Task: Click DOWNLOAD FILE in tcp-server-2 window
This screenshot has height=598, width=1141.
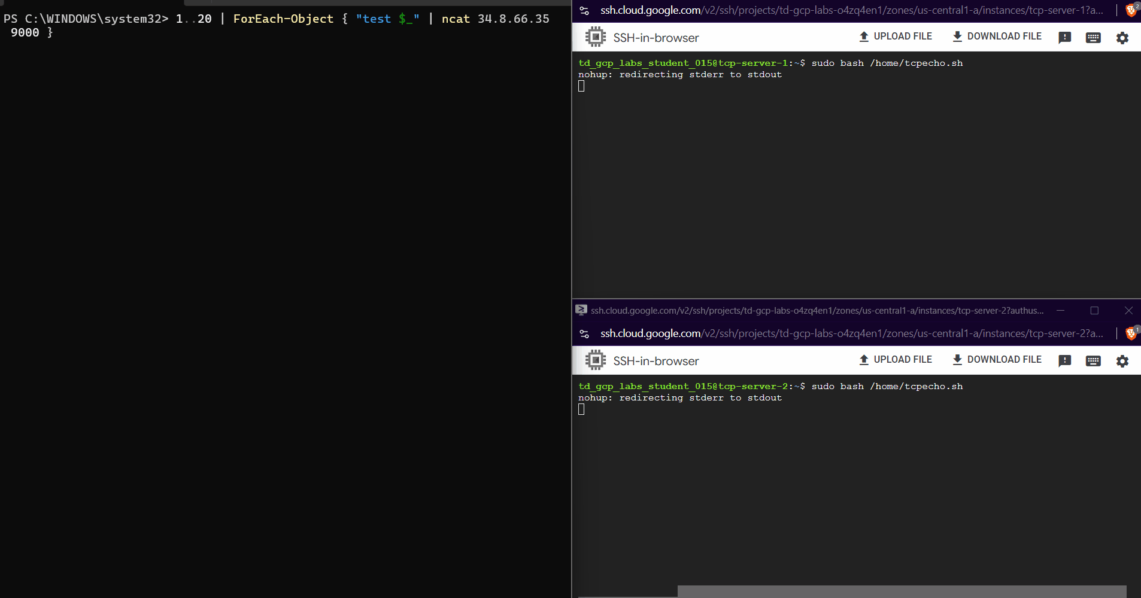Action: [997, 360]
